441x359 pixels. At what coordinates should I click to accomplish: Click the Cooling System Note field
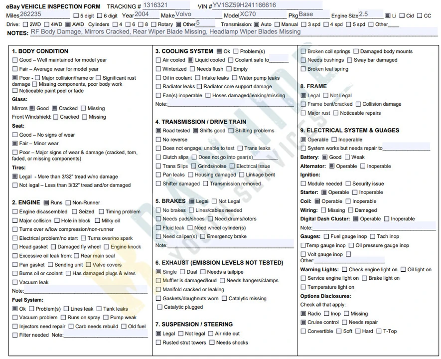(231, 103)
